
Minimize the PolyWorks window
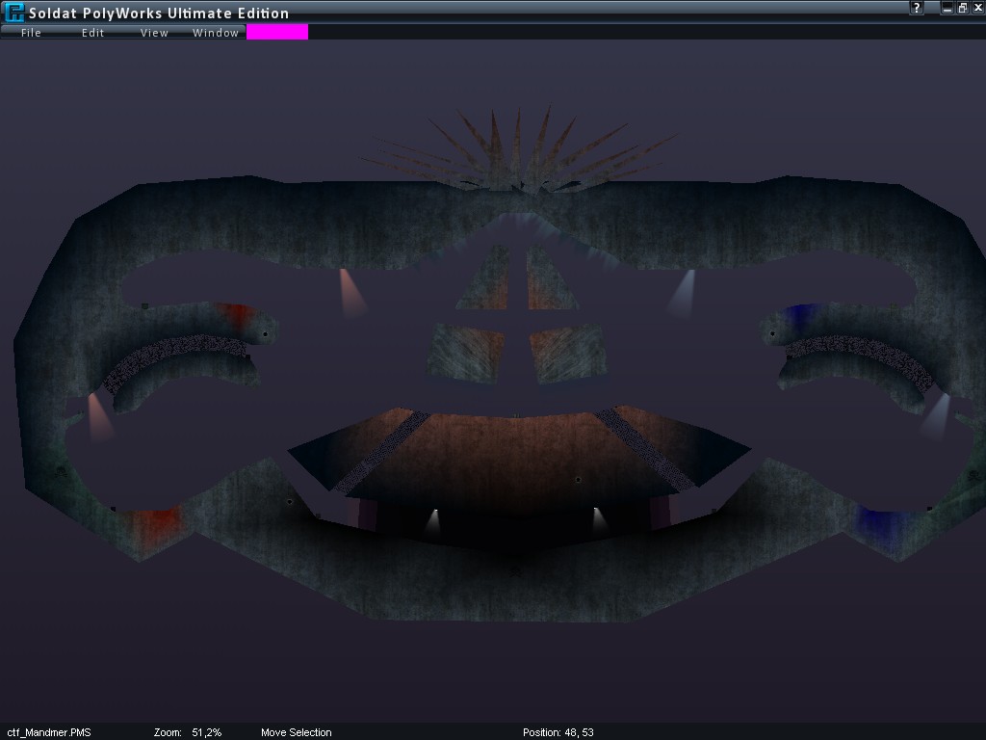point(947,8)
